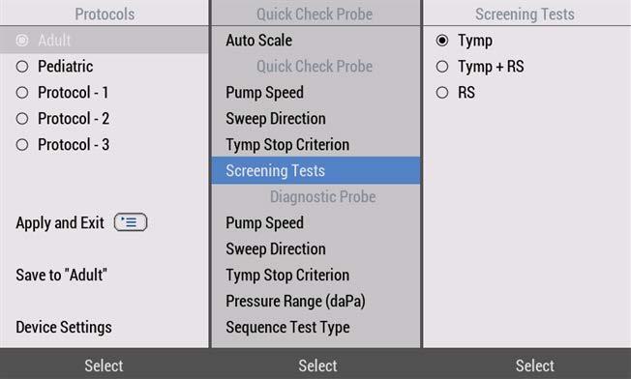Pick the Protocol - 3 radio button
The width and height of the screenshot is (631, 379).
click(x=22, y=145)
